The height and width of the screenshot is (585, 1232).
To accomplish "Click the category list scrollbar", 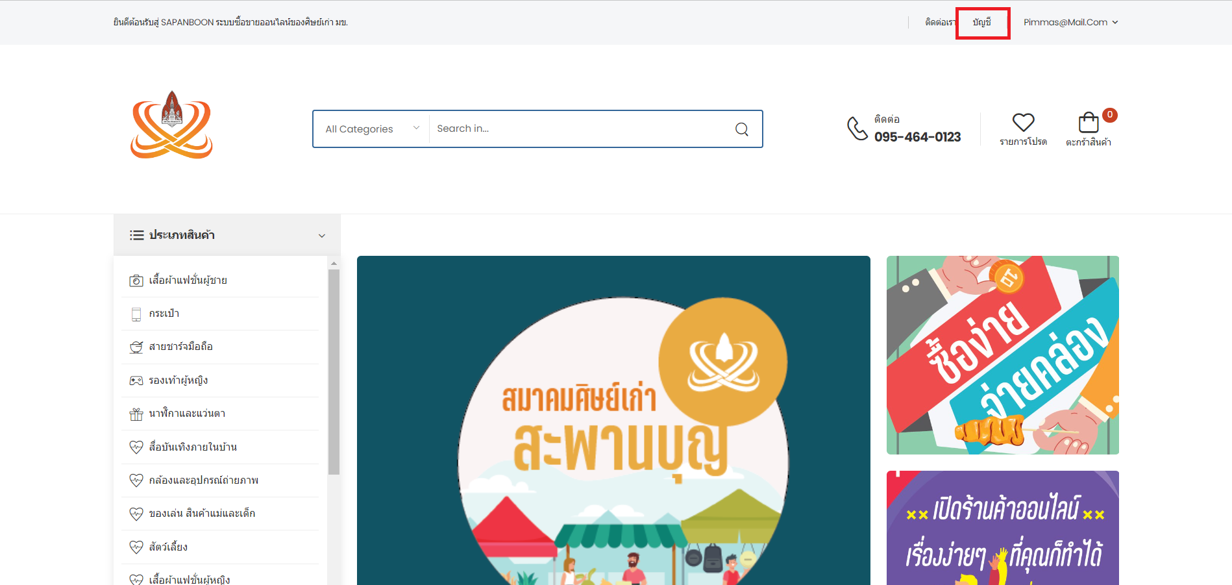I will (334, 371).
